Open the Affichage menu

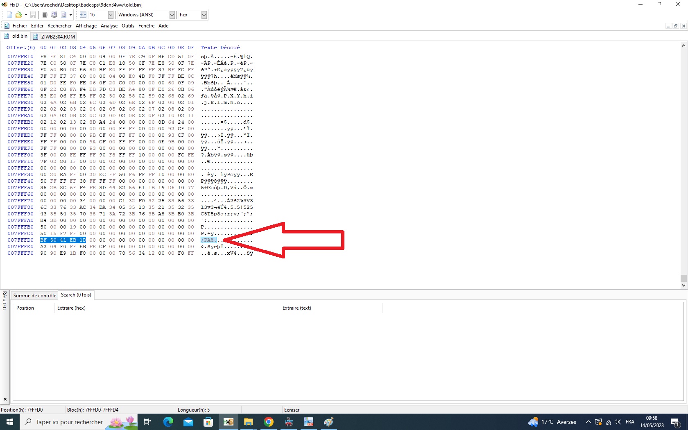[x=86, y=26]
